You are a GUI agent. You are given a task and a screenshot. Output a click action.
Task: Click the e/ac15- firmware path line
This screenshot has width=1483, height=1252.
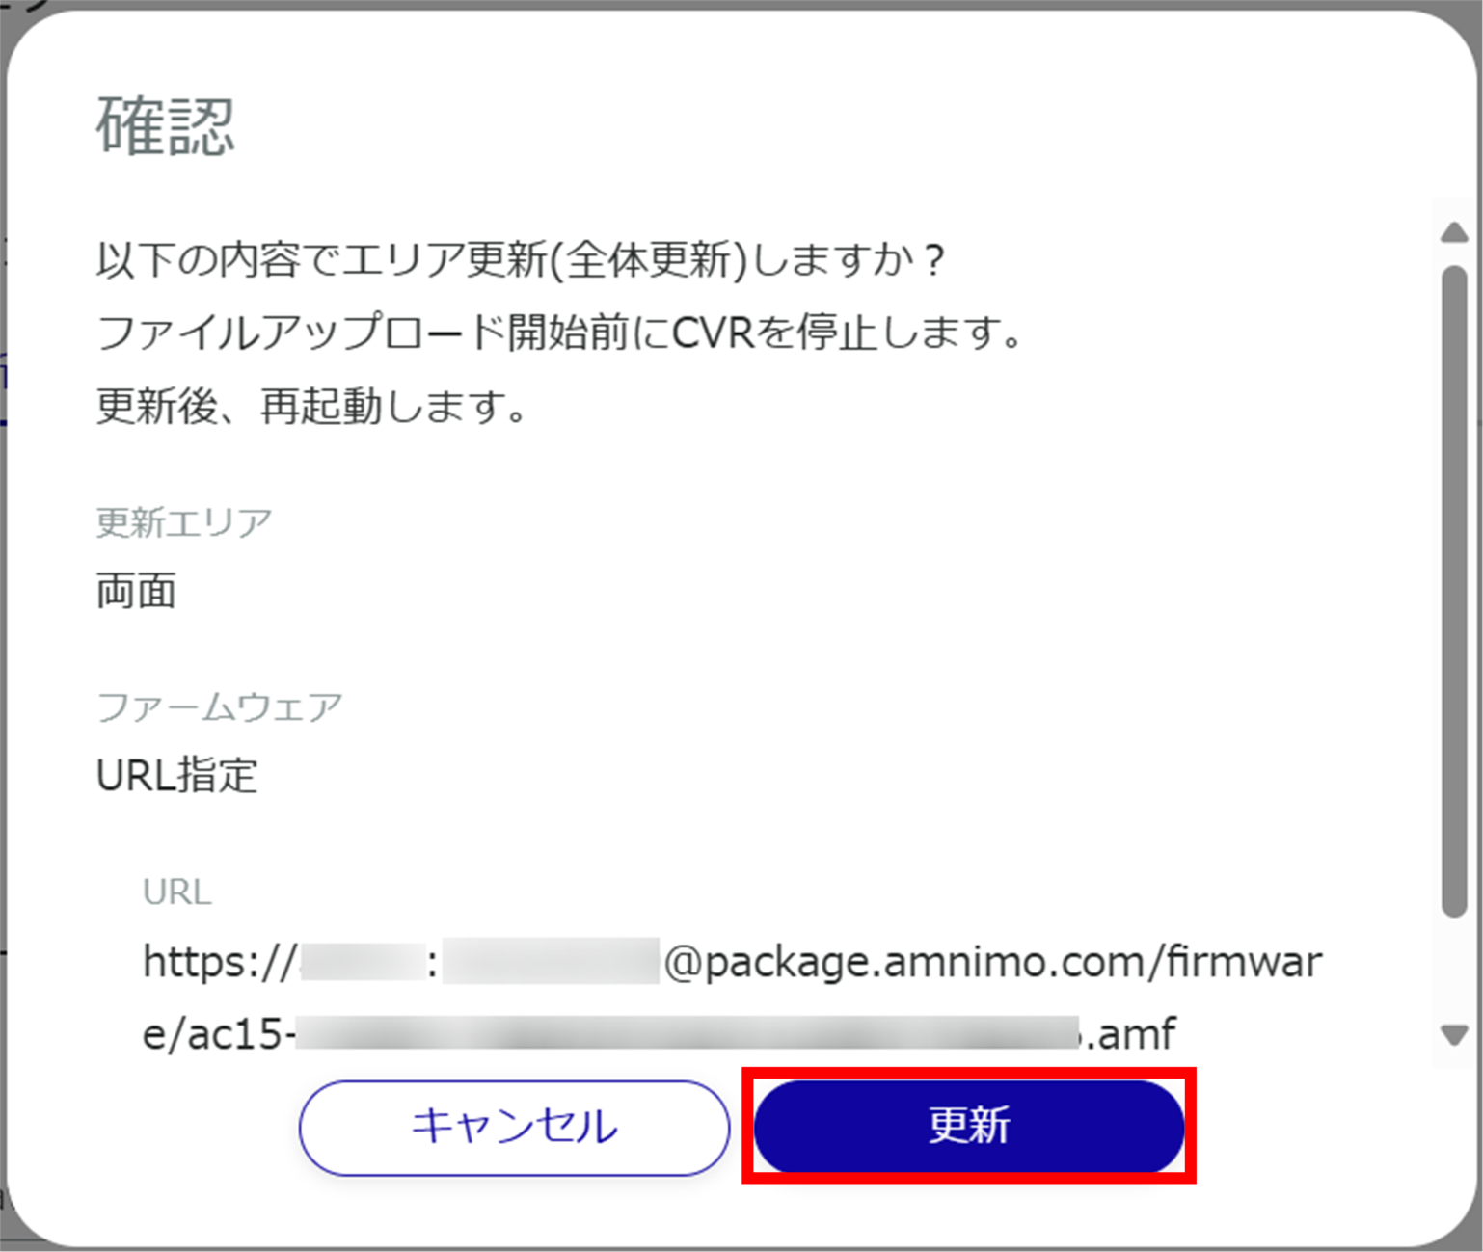660,1034
